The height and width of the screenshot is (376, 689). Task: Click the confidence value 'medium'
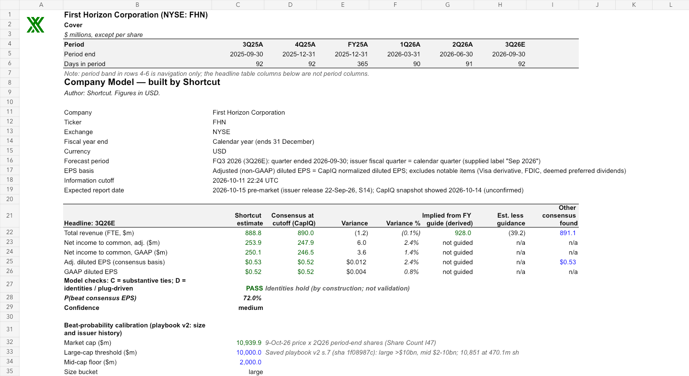251,308
